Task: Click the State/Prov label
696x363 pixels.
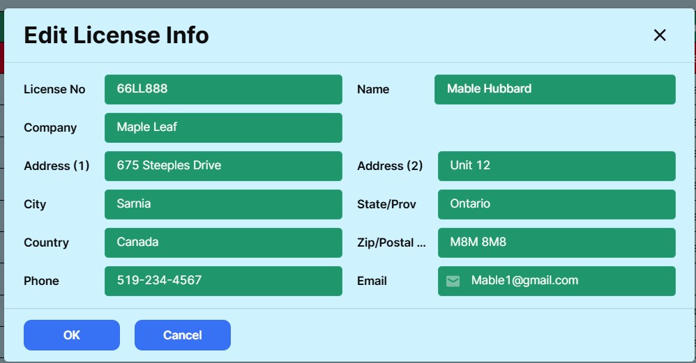Action: pos(386,204)
